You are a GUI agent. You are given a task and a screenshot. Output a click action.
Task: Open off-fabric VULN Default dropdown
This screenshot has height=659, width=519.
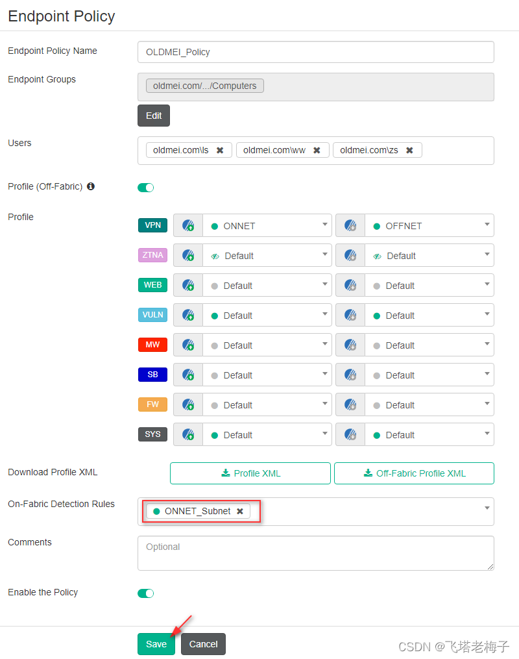click(x=429, y=315)
